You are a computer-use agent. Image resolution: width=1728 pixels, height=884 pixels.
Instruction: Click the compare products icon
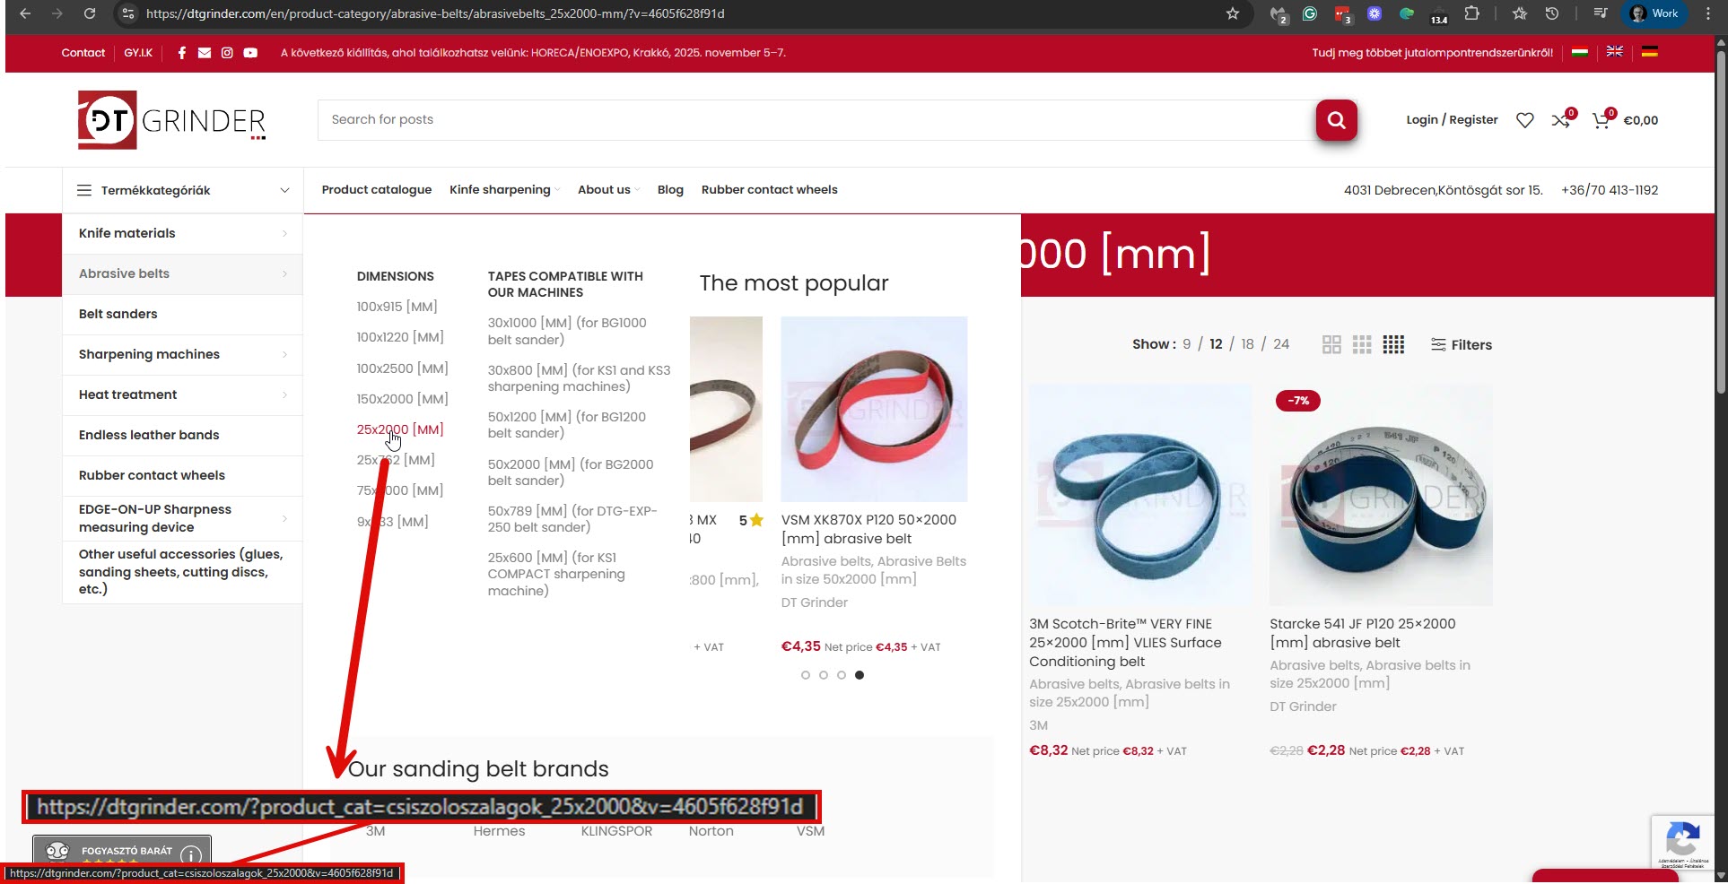click(1561, 120)
